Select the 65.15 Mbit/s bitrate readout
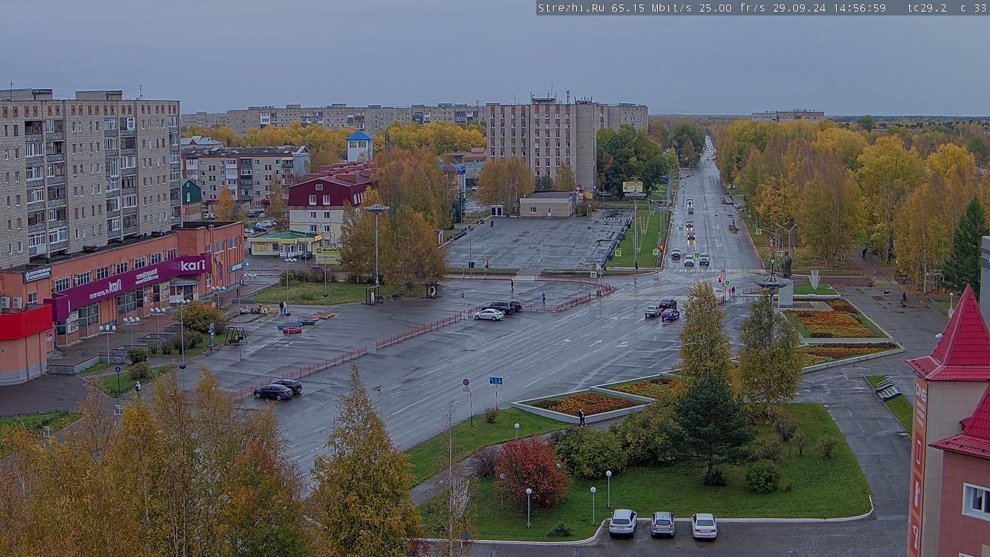 point(653,8)
